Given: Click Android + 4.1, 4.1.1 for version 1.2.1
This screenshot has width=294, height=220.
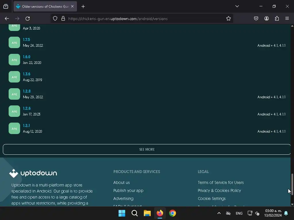Looking at the screenshot, I should pos(271,131).
